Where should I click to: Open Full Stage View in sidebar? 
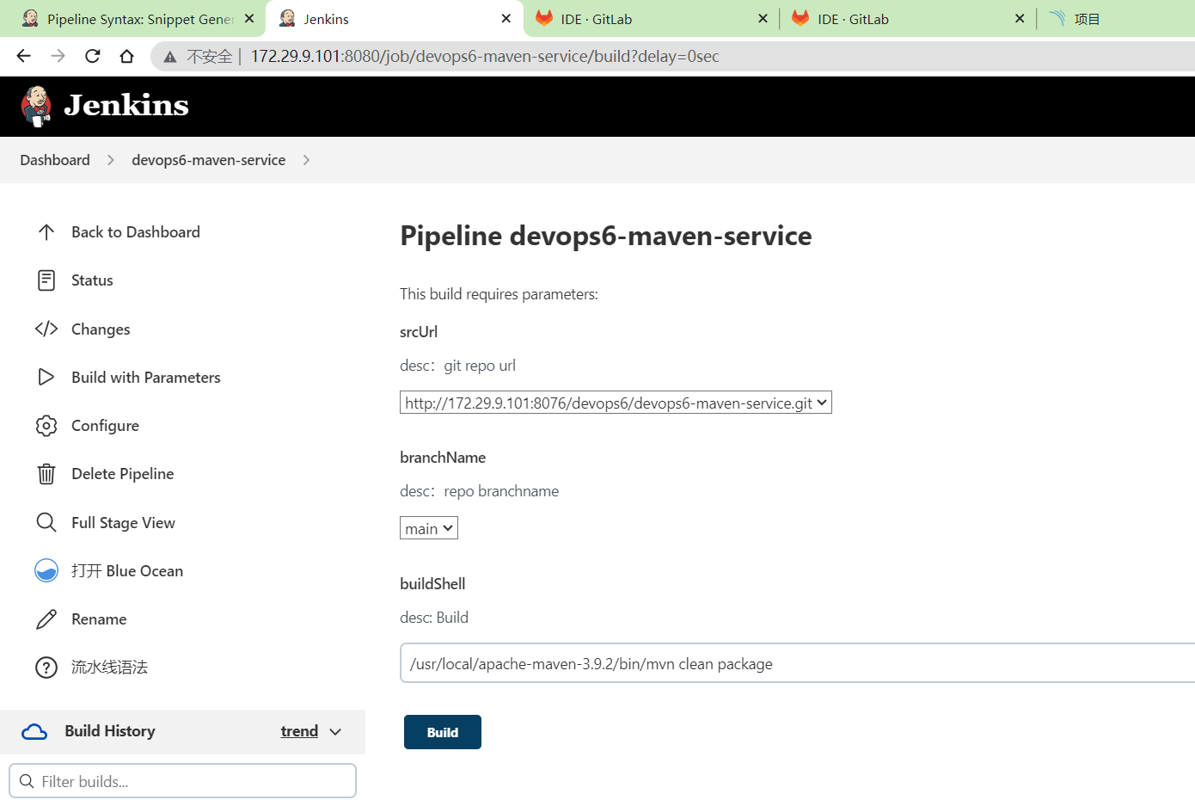(123, 523)
